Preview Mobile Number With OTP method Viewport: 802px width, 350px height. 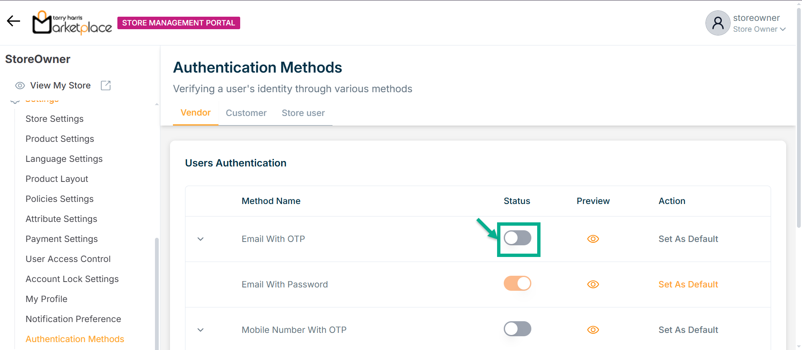click(x=593, y=330)
